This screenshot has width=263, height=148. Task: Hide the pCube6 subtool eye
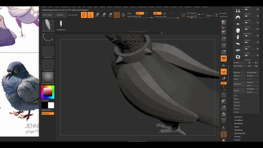point(258,49)
